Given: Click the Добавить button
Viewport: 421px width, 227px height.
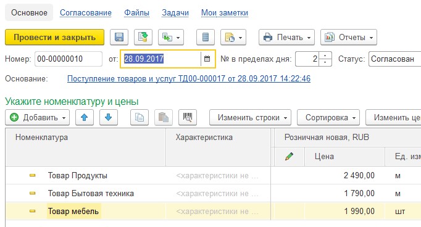Looking at the screenshot, I should tap(37, 117).
